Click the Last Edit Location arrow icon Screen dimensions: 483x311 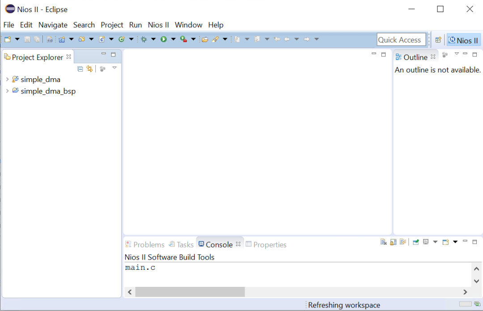click(x=277, y=39)
